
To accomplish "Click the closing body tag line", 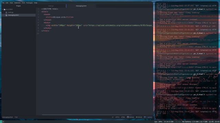I will click(47, 28).
